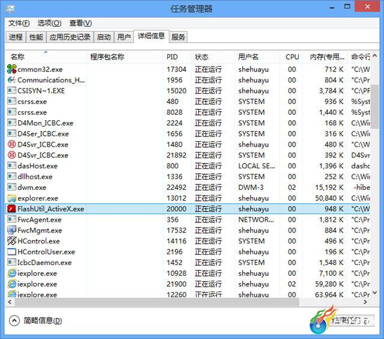384x339 pixels.
Task: Click the vertical scrollbar up arrow
Action: (x=374, y=56)
